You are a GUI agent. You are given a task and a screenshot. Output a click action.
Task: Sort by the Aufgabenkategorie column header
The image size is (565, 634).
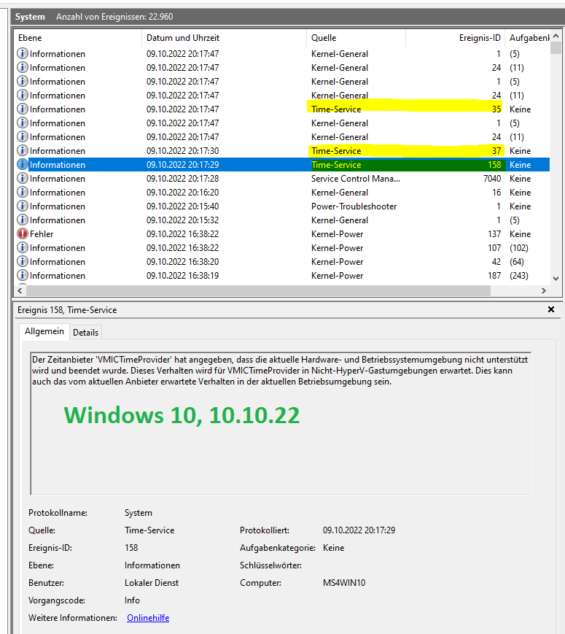[527, 38]
